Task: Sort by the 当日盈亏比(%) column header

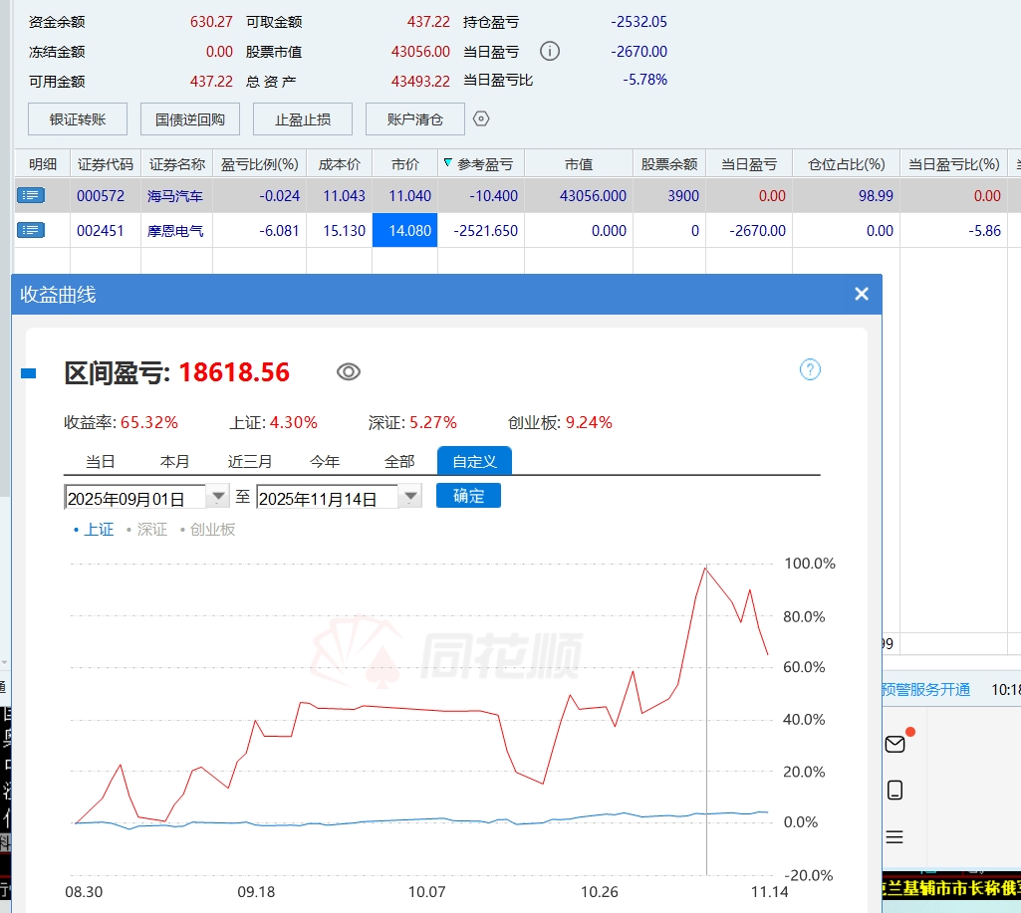Action: 954,164
